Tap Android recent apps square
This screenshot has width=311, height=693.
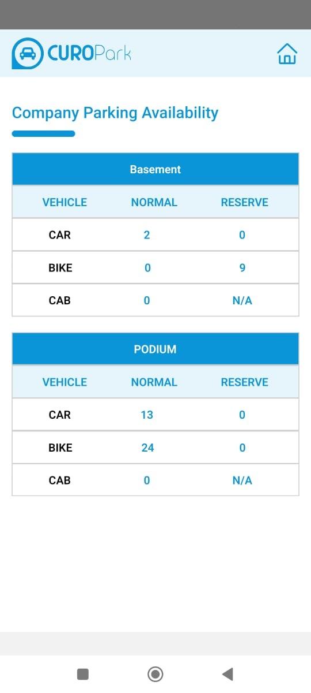83,674
